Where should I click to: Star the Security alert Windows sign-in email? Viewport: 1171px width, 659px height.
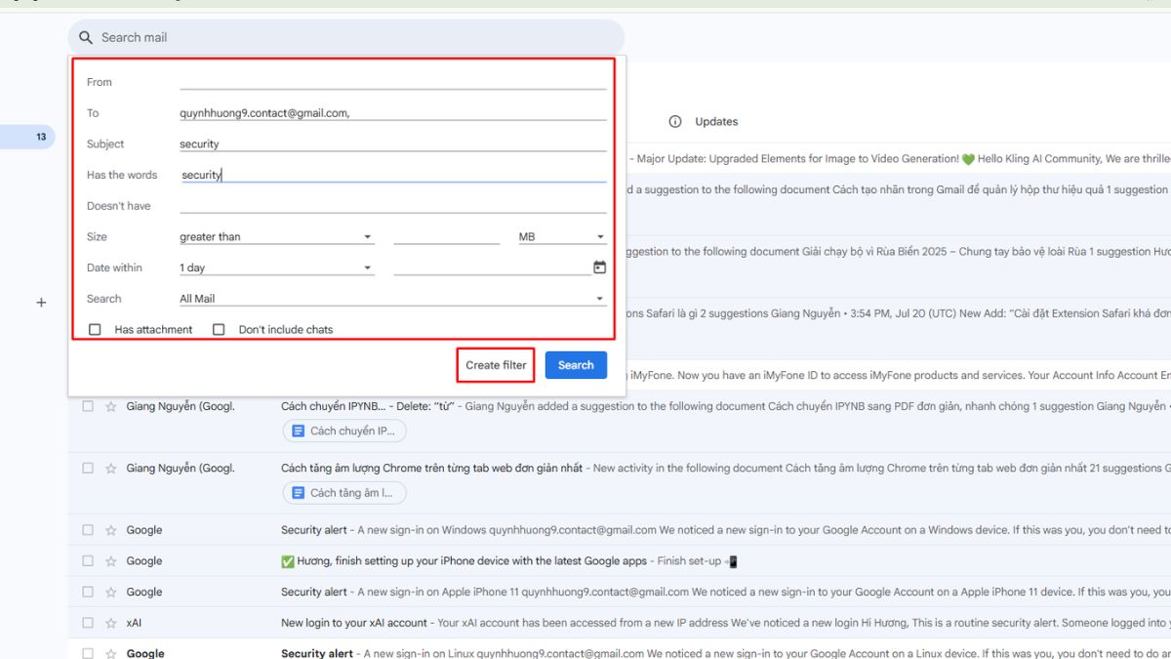tap(111, 530)
